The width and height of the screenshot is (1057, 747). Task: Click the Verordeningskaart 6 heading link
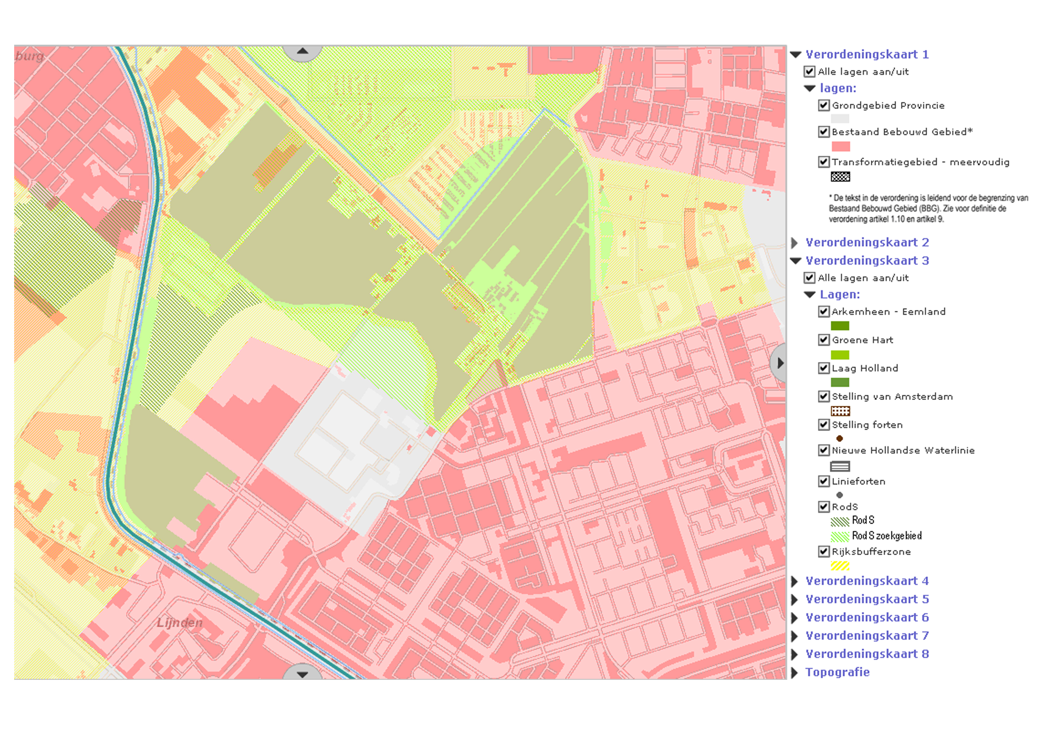[x=867, y=618]
